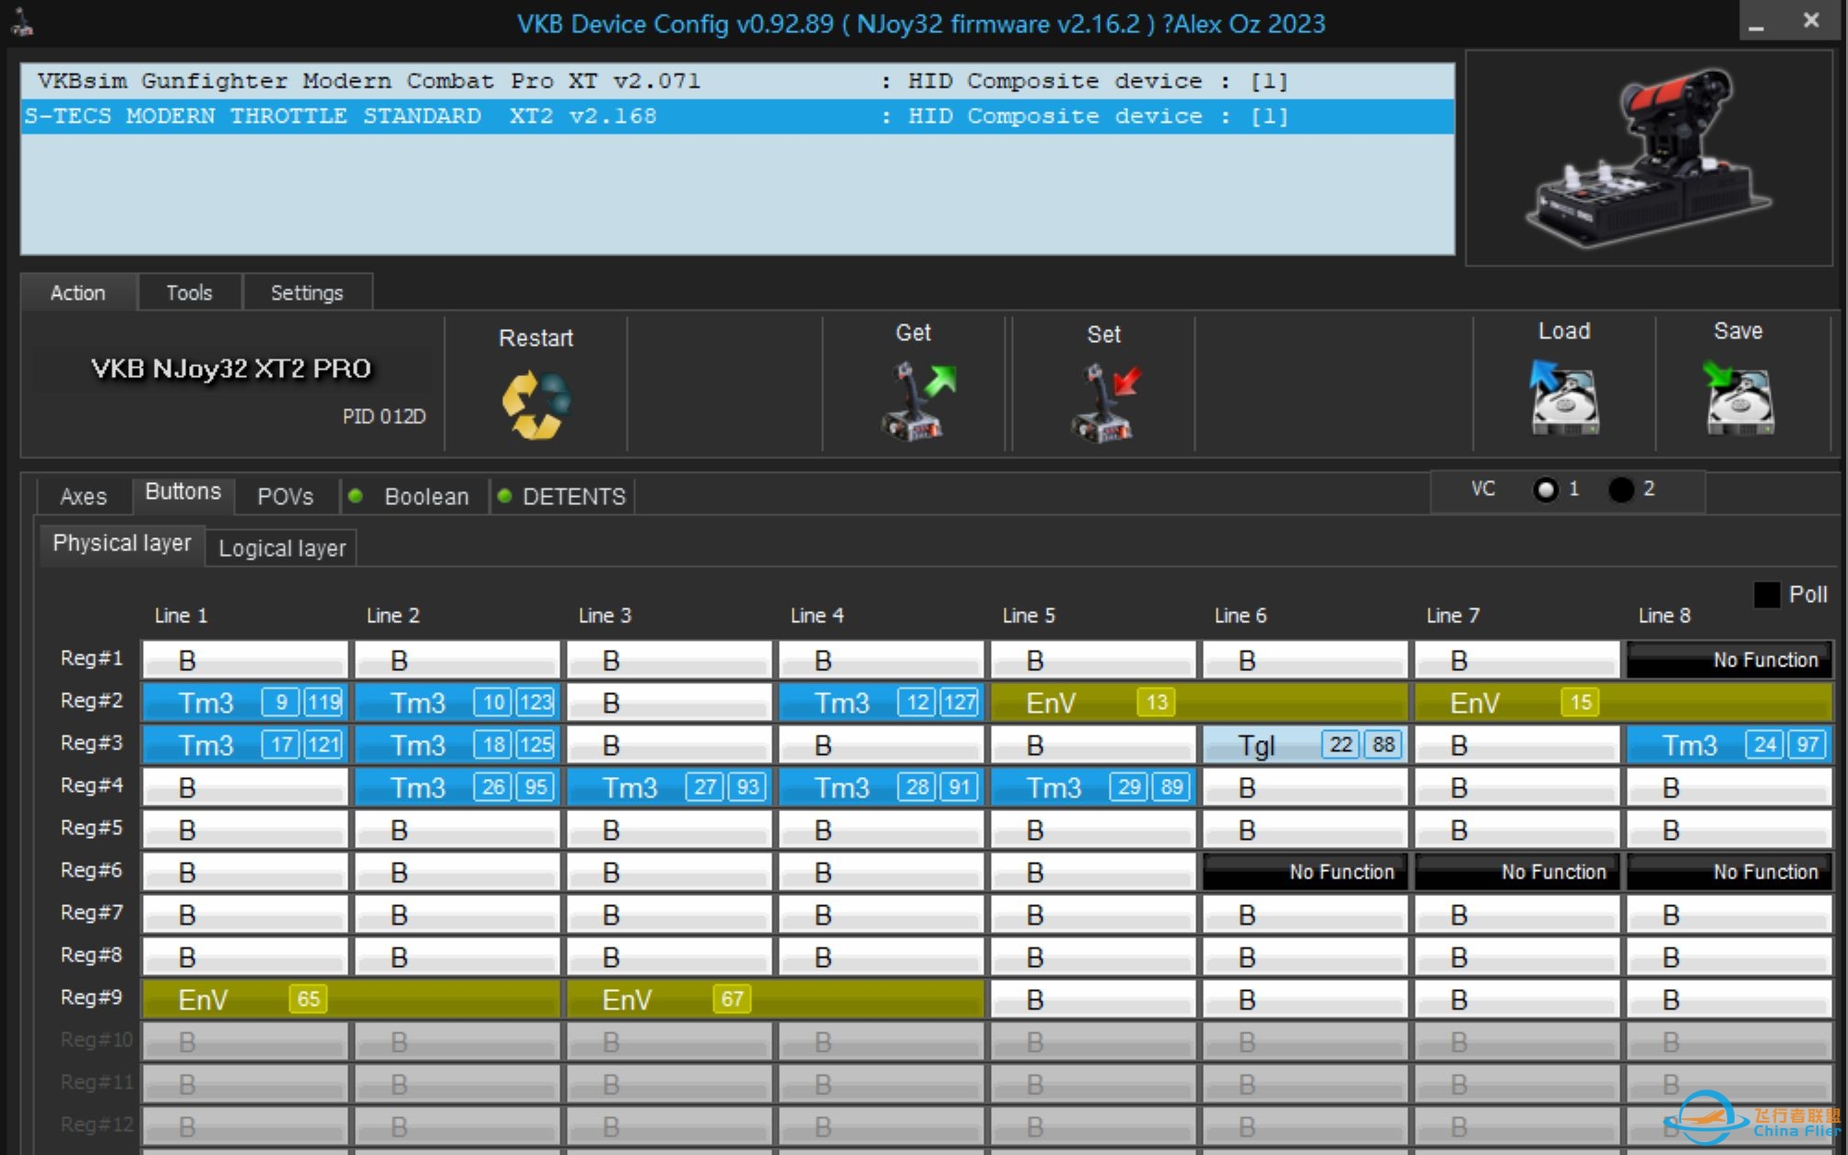Image resolution: width=1848 pixels, height=1155 pixels.
Task: Click the app joystick icon in title bar
Action: point(22,22)
